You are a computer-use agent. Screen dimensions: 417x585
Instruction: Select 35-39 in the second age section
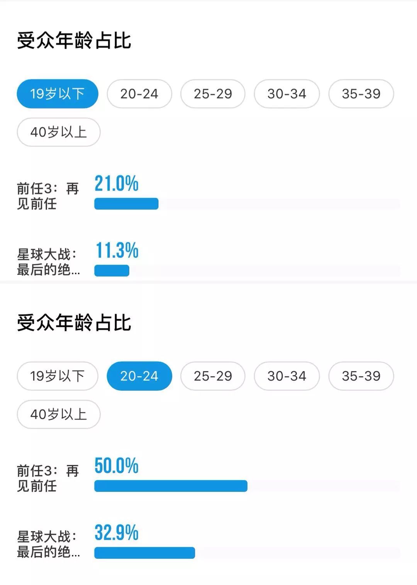361,376
